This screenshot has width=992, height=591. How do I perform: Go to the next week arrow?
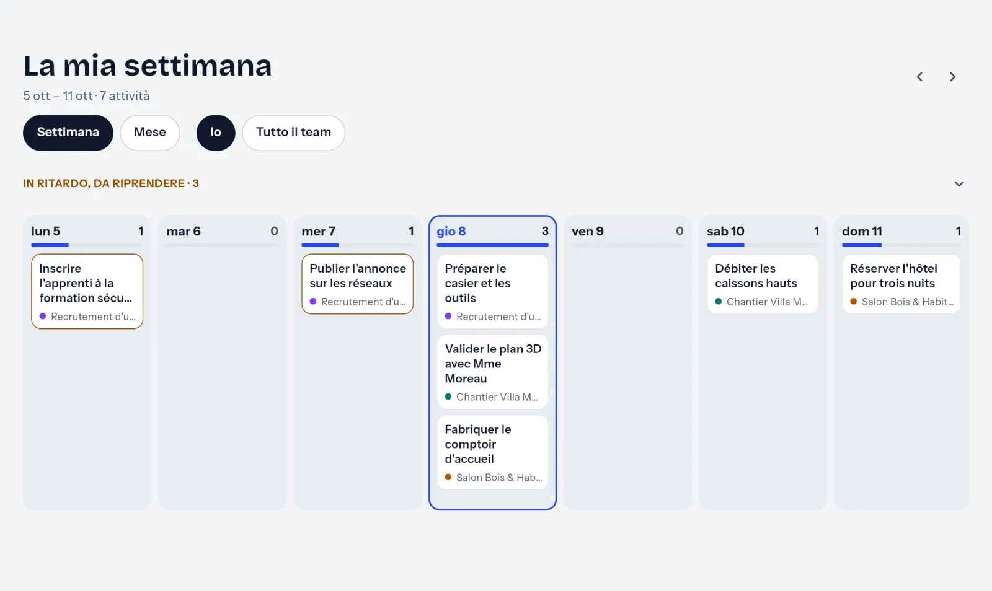click(953, 77)
